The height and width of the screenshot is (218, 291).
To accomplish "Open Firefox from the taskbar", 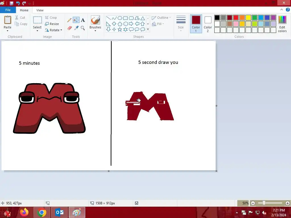I will point(24,212).
